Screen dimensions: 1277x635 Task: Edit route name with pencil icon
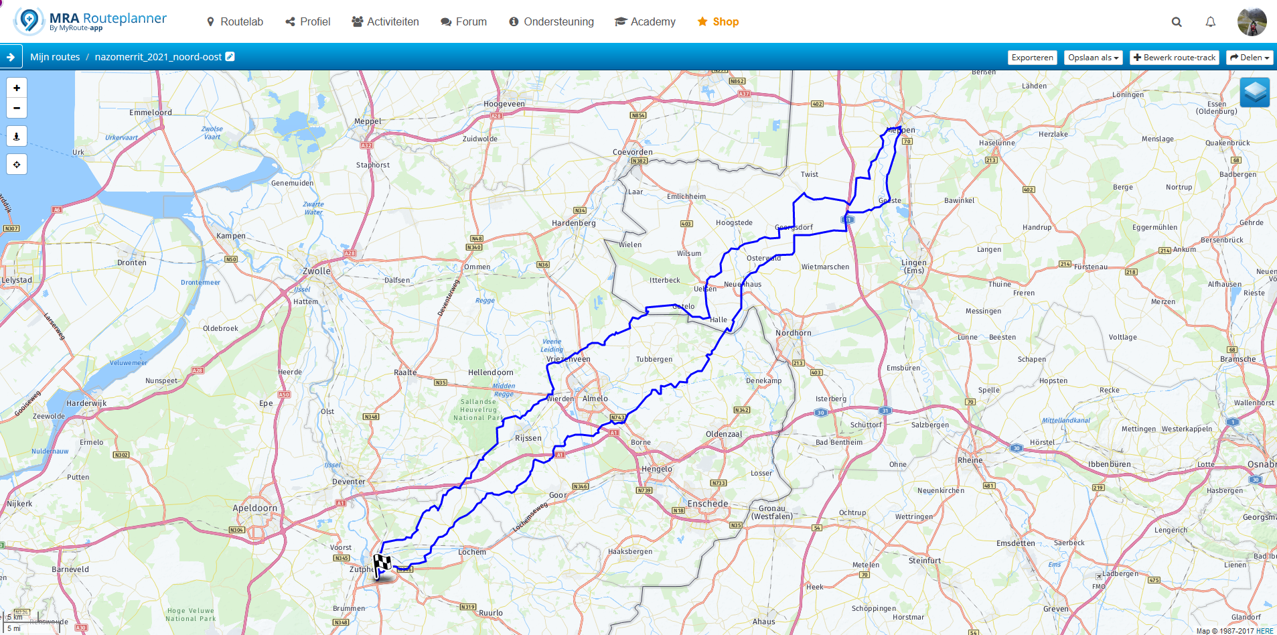point(230,57)
